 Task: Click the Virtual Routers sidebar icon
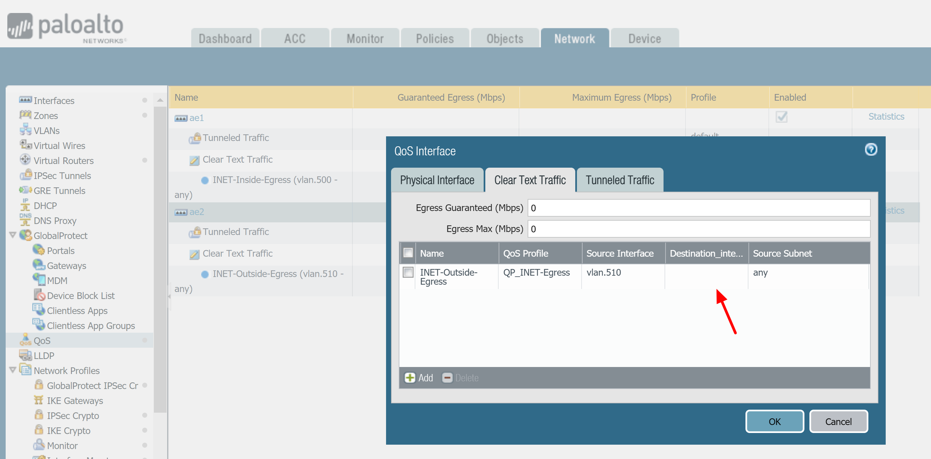[25, 160]
